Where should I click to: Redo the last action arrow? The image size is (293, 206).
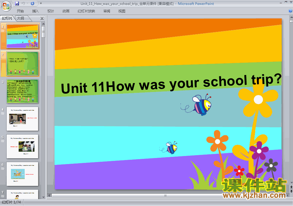32,3
